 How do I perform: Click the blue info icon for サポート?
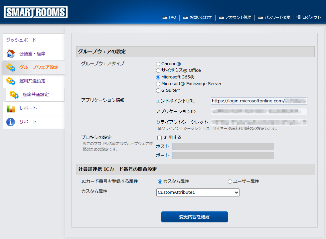11,122
